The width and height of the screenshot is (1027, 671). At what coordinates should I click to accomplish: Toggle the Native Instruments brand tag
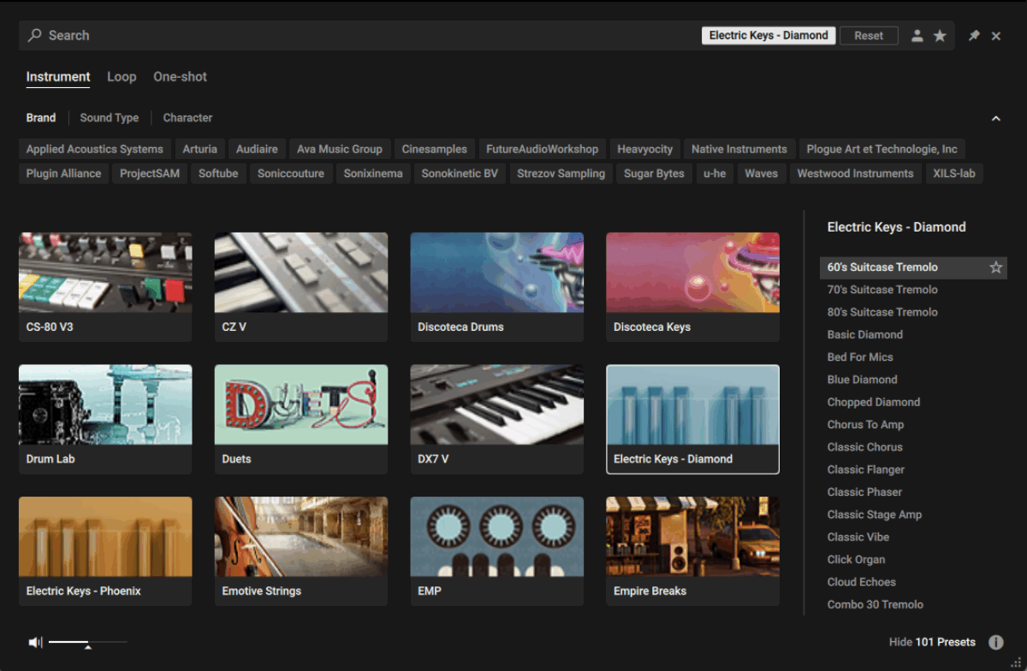[x=739, y=149]
